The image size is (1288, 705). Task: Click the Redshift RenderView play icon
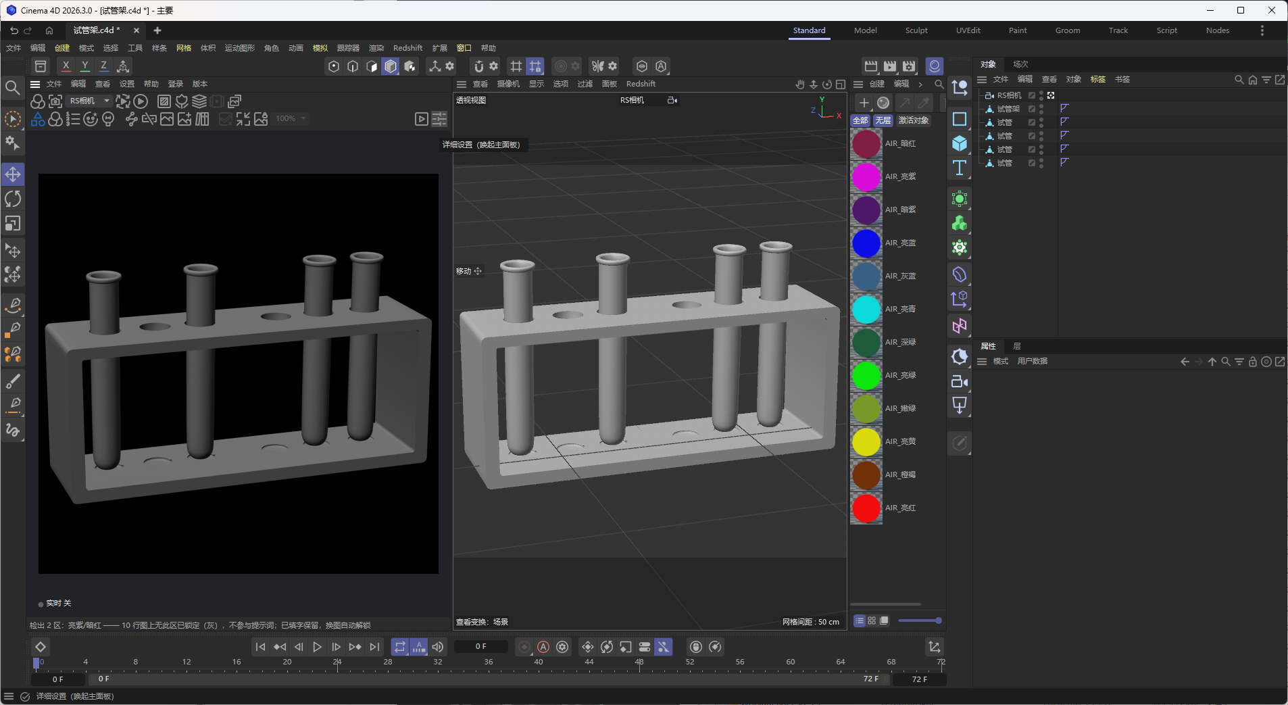pyautogui.click(x=141, y=101)
